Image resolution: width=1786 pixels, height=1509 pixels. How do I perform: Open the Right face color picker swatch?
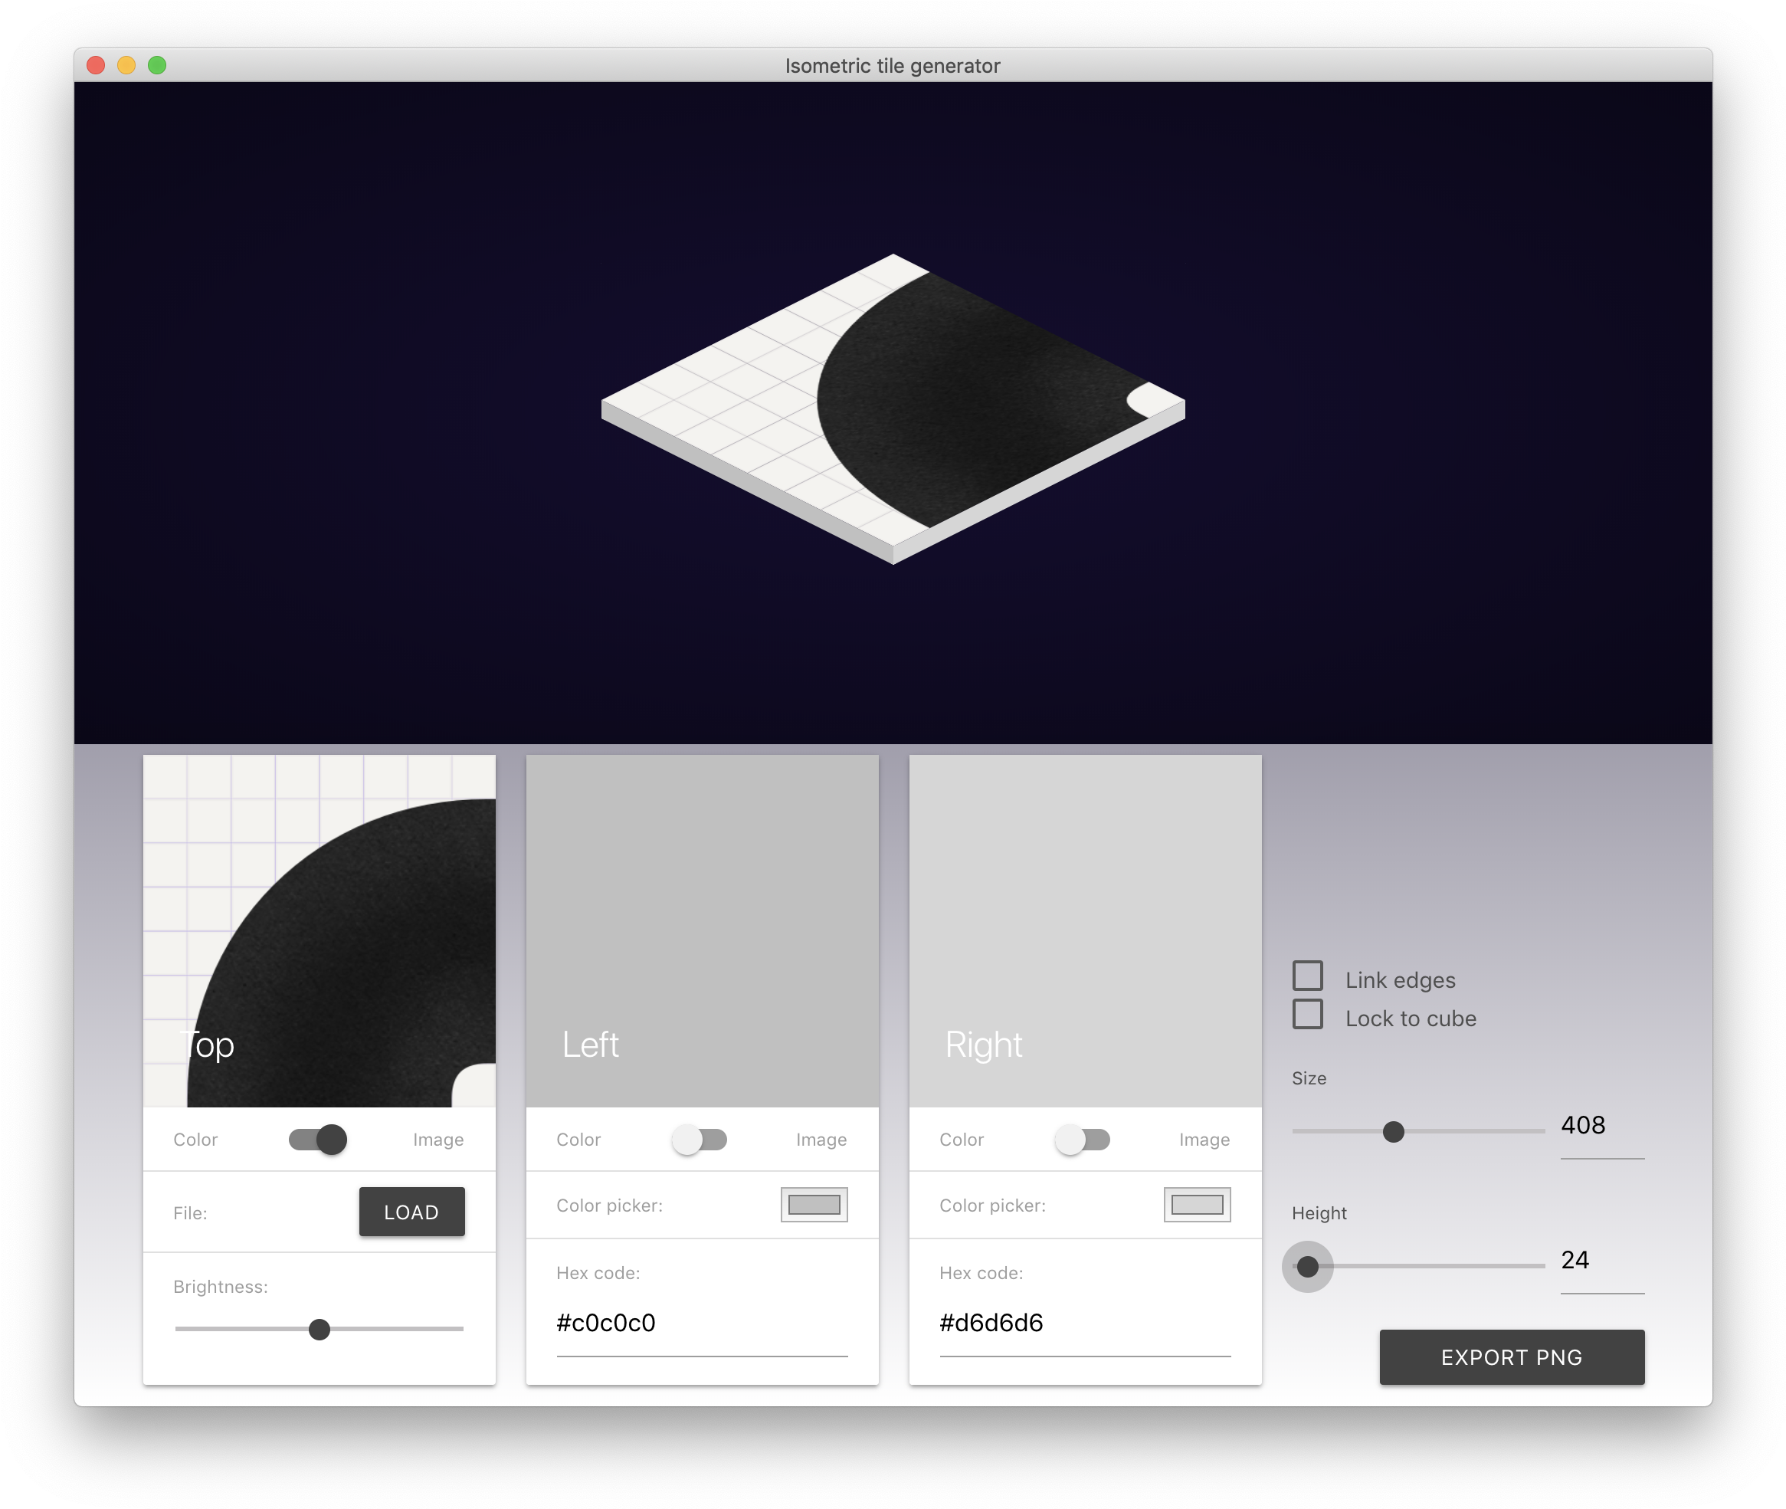pyautogui.click(x=1196, y=1205)
